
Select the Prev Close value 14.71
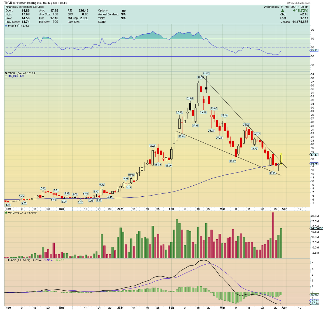25,22
